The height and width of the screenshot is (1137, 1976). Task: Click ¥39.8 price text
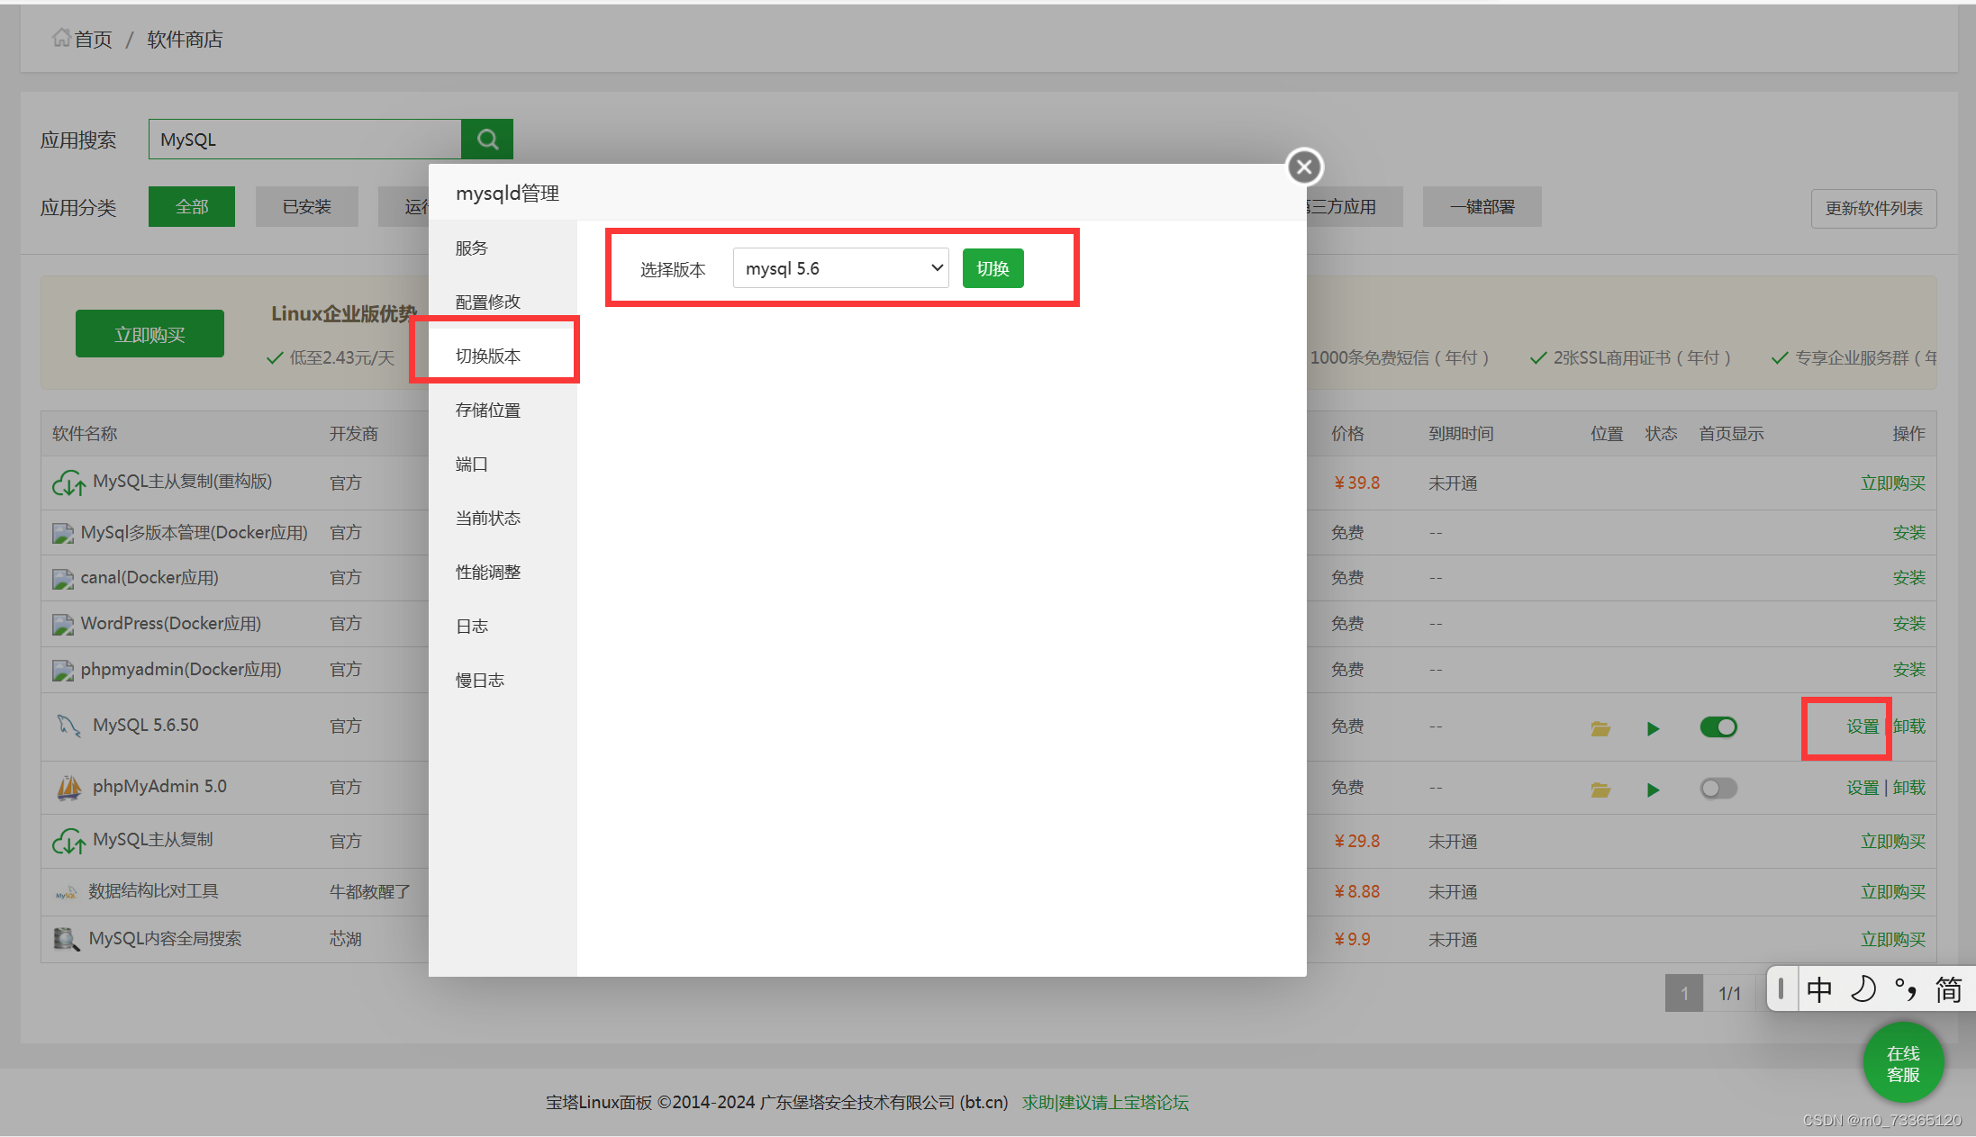pos(1356,483)
